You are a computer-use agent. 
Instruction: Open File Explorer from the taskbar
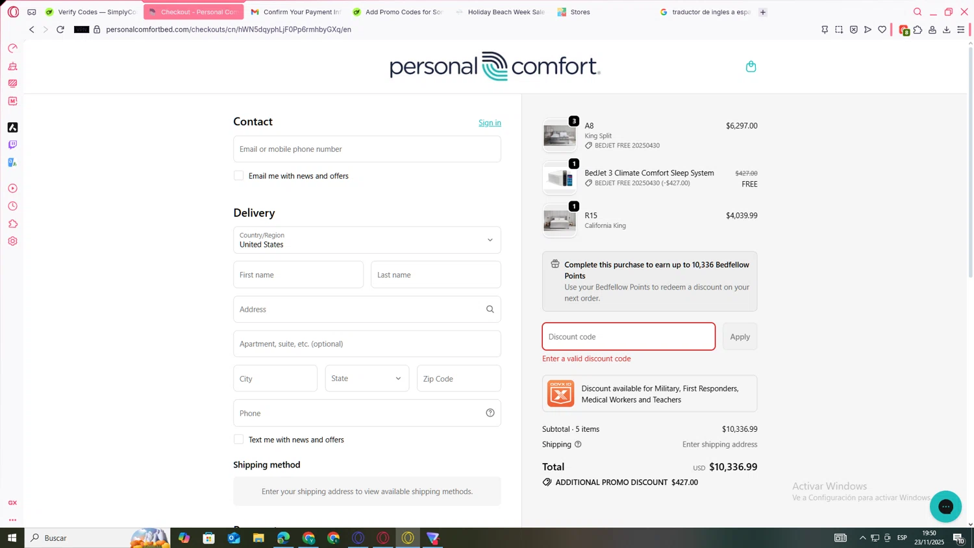[x=258, y=538]
